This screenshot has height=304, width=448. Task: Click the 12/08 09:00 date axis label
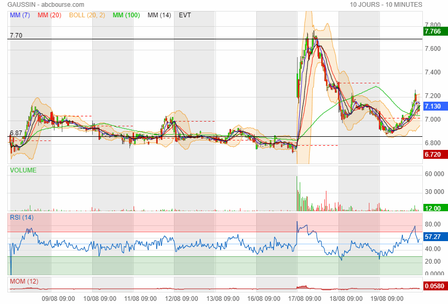(181, 299)
